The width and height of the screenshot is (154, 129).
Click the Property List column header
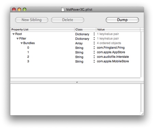click(x=42, y=29)
